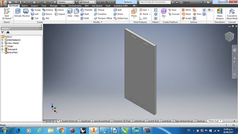Select the Split tool
Image resolution: width=238 pixels, height=134 pixels.
point(118,10)
